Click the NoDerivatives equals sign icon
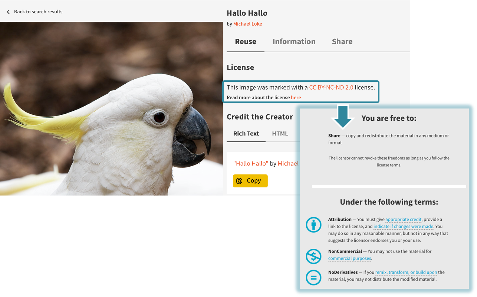The image size is (477, 297). (313, 277)
